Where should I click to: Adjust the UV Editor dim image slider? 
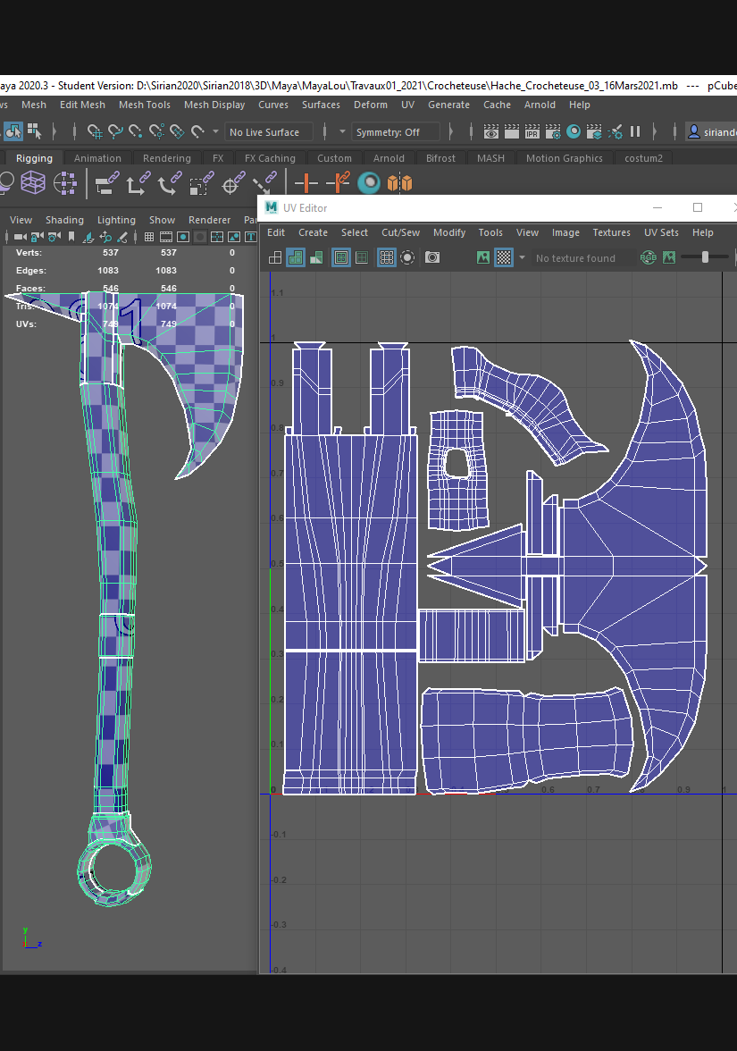pos(706,257)
